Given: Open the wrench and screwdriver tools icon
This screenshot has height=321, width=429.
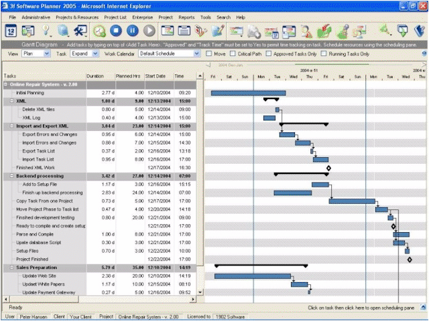Looking at the screenshot, I should [80, 31].
